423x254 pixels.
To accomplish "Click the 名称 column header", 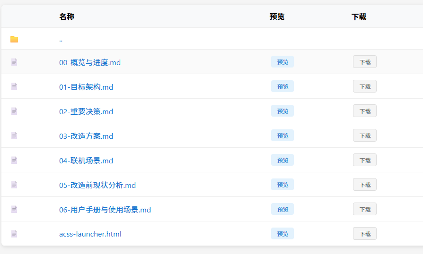I will 67,17.
